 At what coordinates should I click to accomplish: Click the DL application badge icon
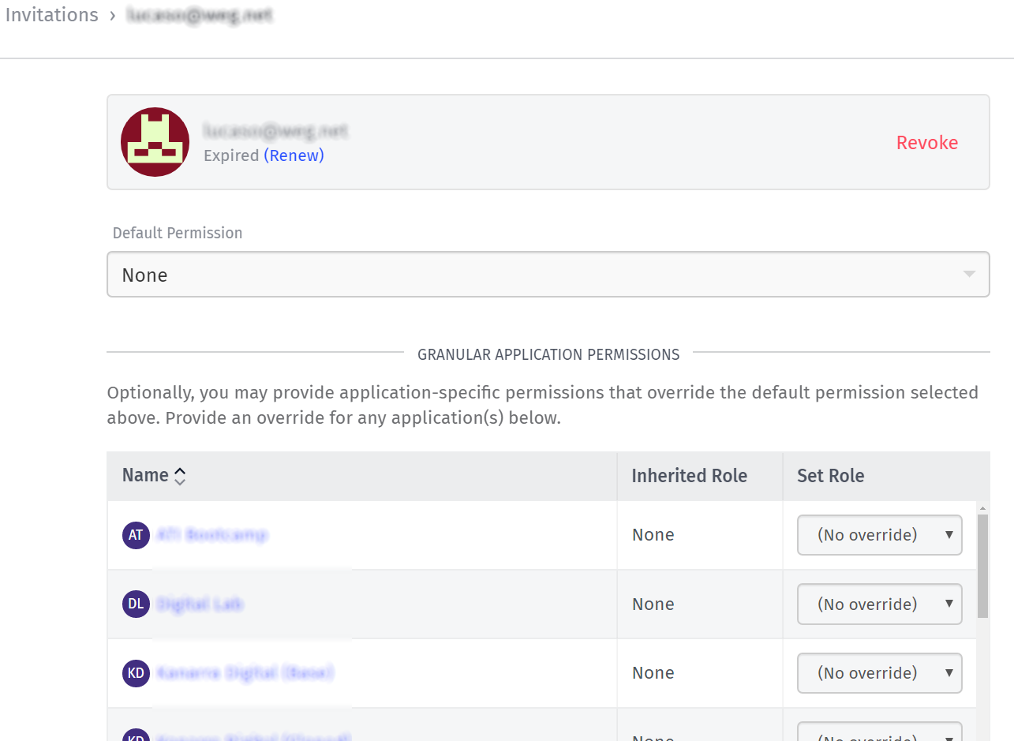[x=136, y=604]
